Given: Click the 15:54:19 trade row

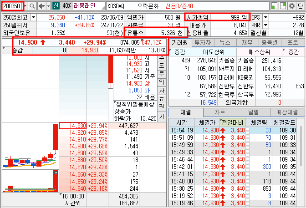Looking at the screenshot, I should click(233, 130).
